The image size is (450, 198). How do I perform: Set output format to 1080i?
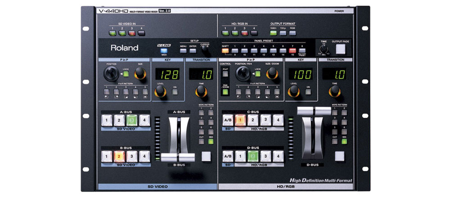point(273,33)
